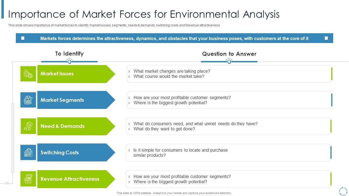
Task: Click the Need & Demands lightbulb icon
Action: point(28,126)
